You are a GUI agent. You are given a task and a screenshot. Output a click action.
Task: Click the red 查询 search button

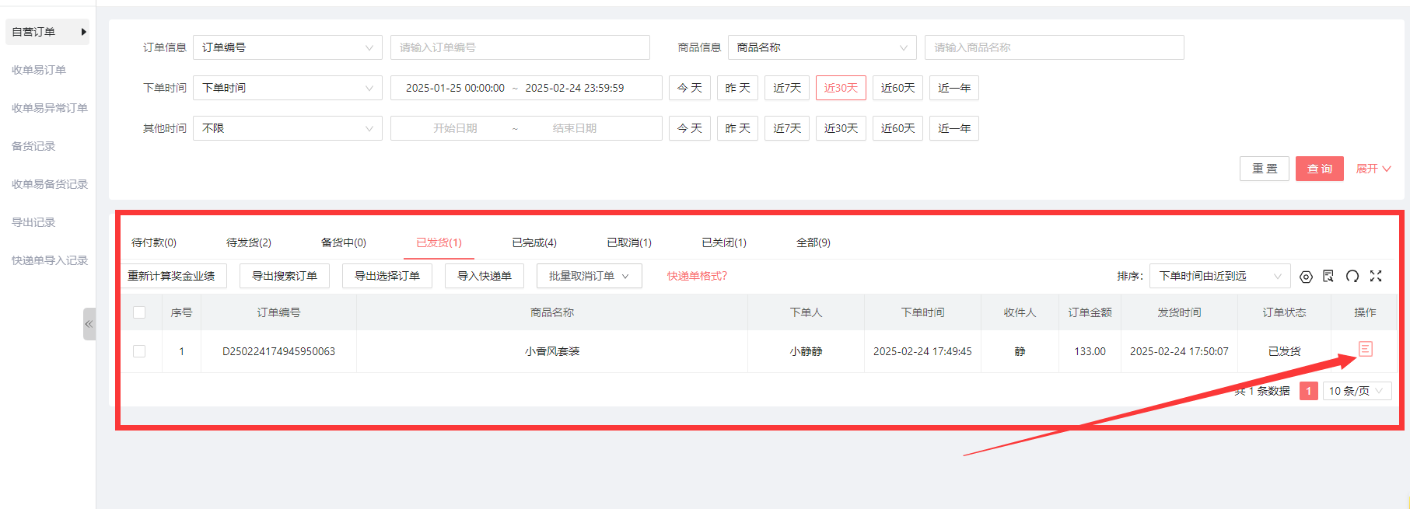click(x=1319, y=169)
